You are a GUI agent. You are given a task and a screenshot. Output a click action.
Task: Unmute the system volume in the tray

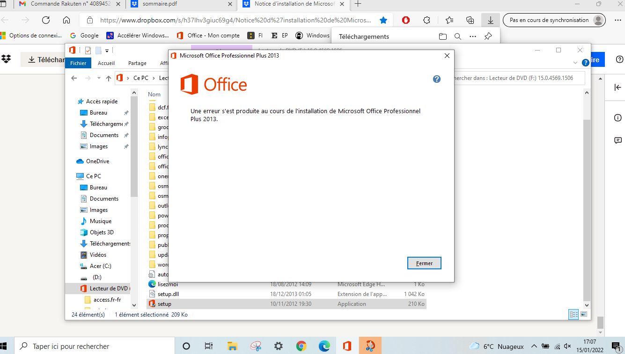pos(567,346)
